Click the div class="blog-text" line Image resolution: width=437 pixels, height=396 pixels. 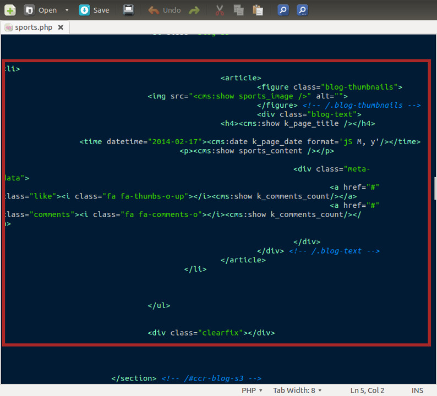309,114
